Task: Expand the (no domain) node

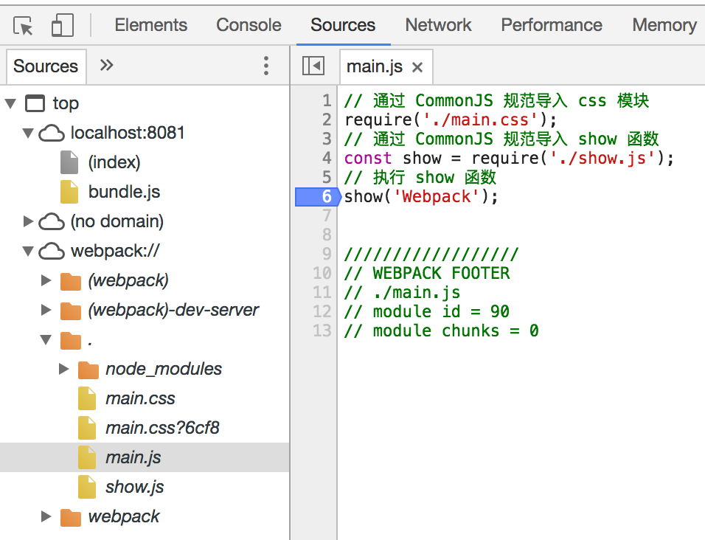Action: tap(28, 221)
